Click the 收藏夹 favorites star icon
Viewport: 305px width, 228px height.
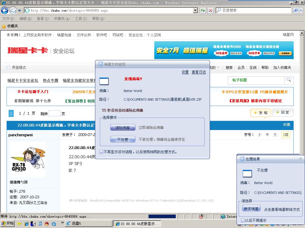4,26
